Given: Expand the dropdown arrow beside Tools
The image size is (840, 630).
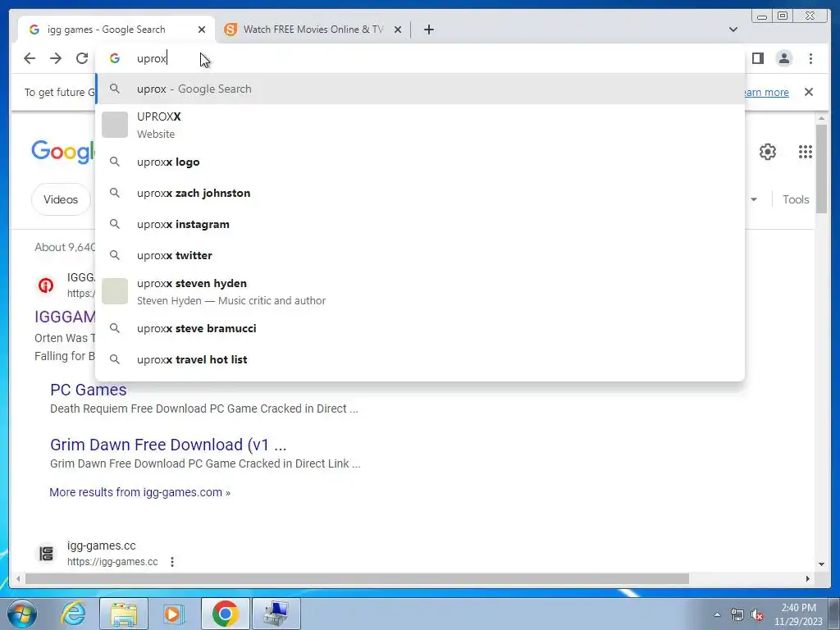Looking at the screenshot, I should [x=754, y=199].
